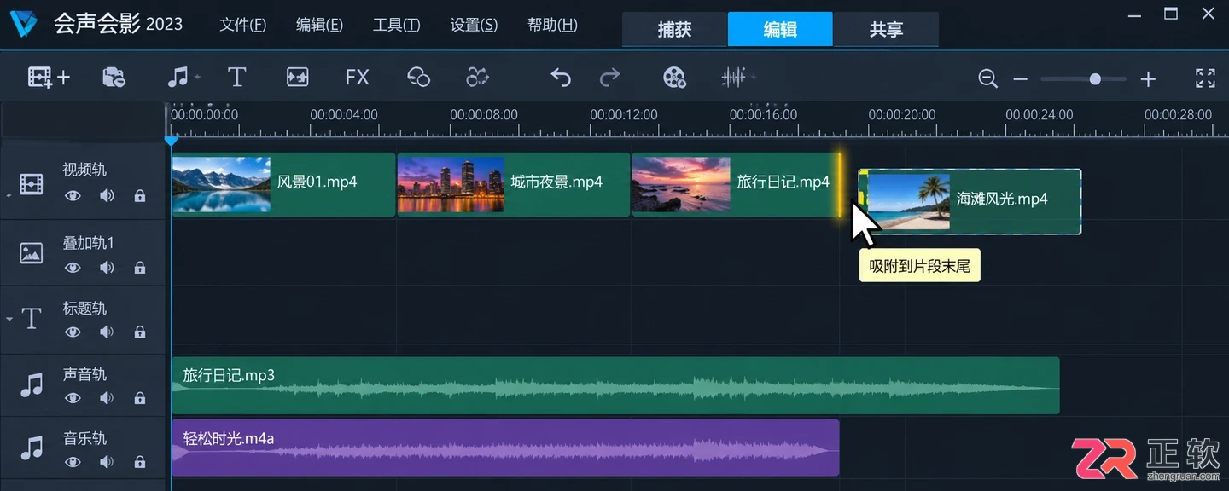This screenshot has height=491, width=1229.
Task: Open the music note audio tool
Action: [178, 78]
